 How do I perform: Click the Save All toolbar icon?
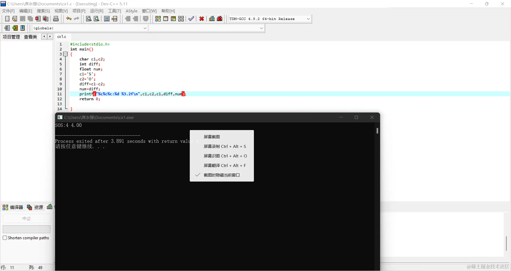(x=30, y=19)
